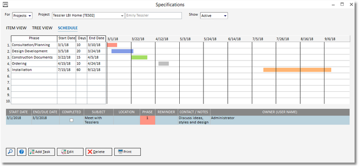Image resolution: width=359 pixels, height=167 pixels.
Task: Click the Meet with Tesslers subject text
Action: pos(93,120)
